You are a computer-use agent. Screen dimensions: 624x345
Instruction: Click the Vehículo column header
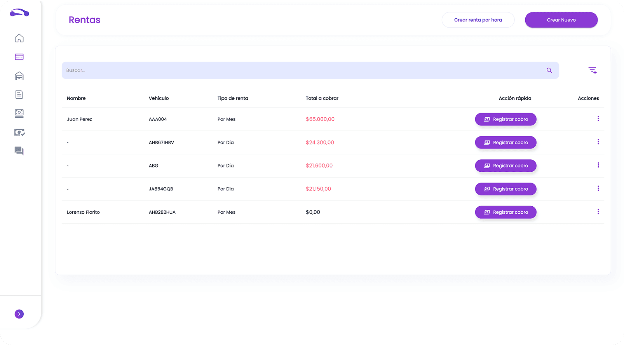(x=159, y=98)
